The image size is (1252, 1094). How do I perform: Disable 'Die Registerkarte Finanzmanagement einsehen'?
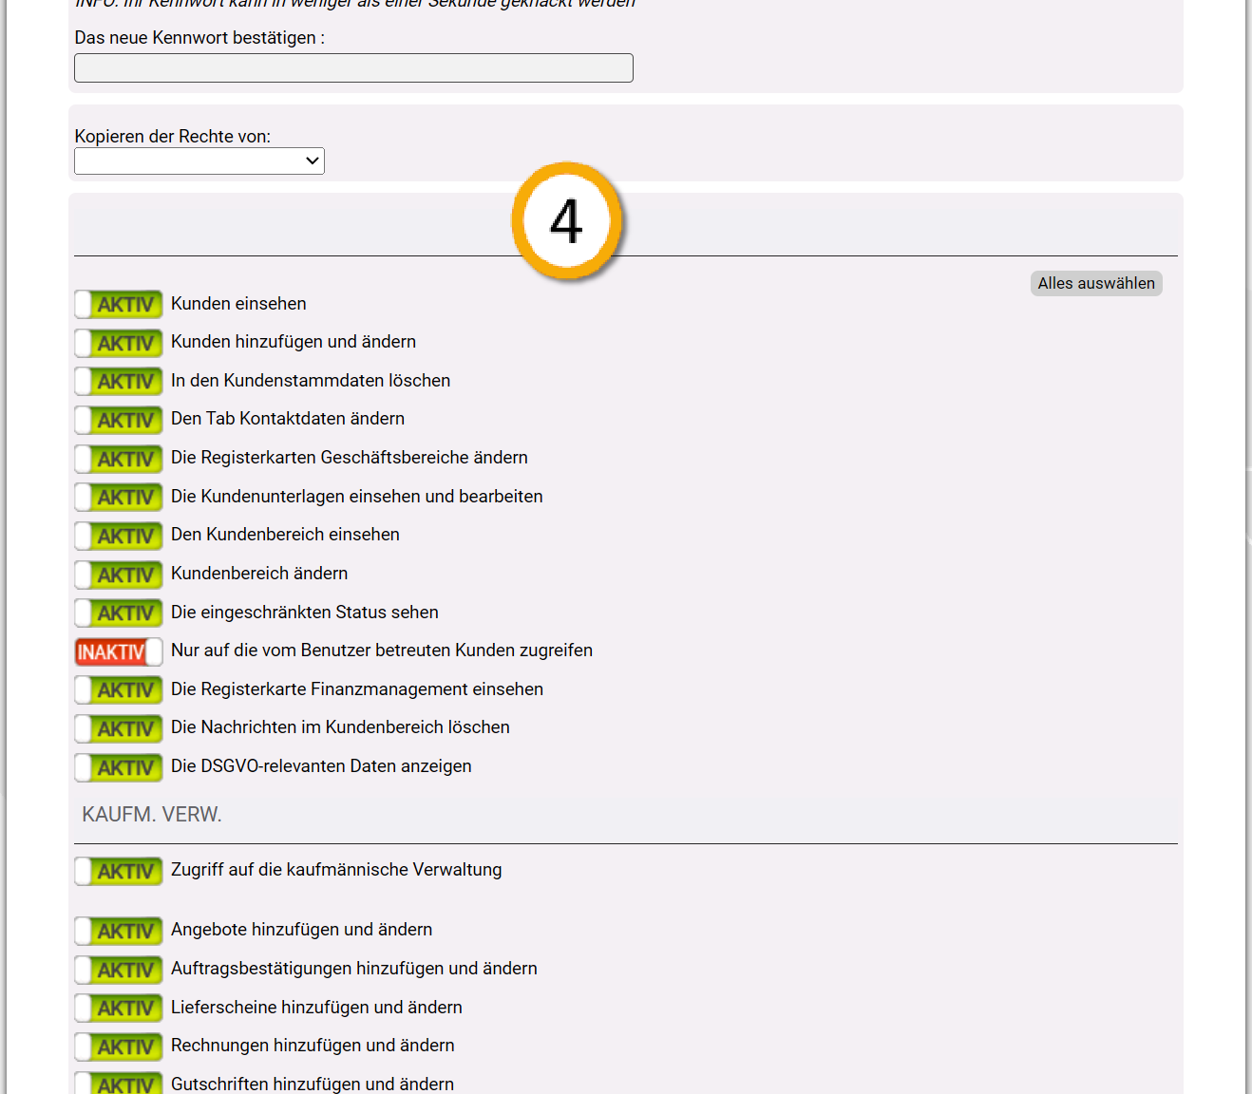119,689
